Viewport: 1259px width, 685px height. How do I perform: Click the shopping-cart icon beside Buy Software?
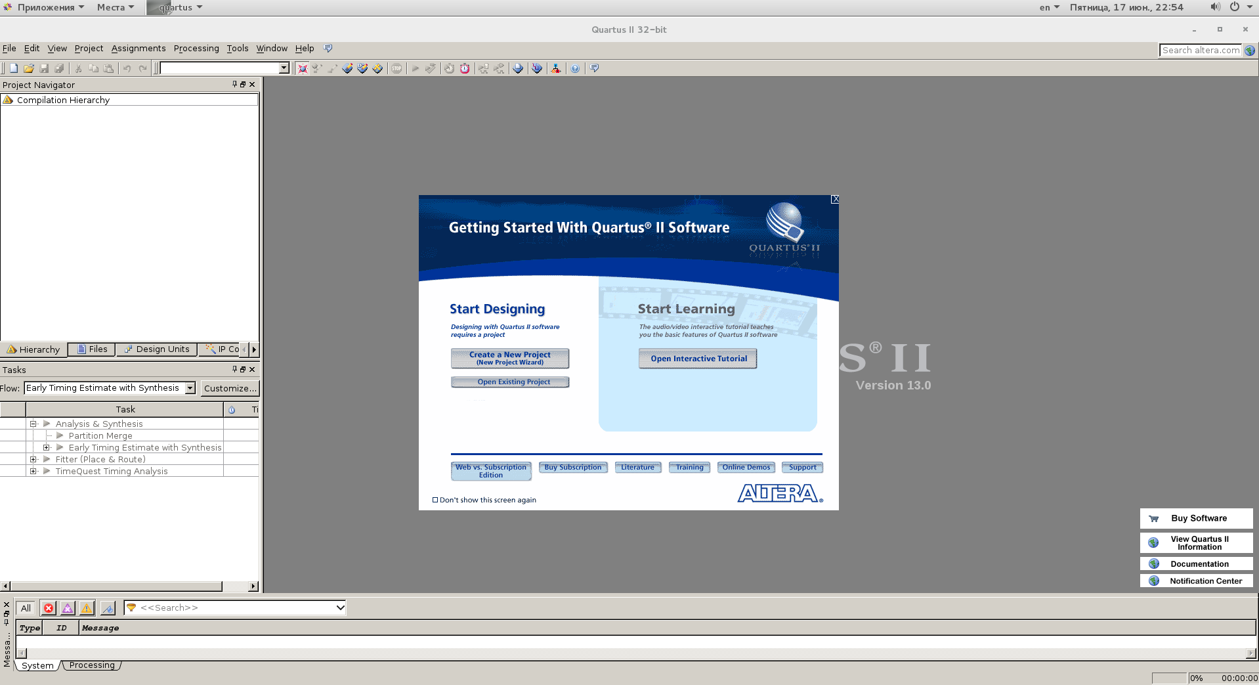click(1153, 519)
